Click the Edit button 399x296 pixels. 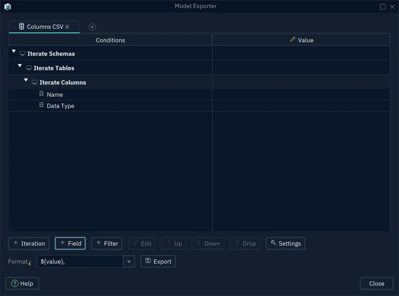tap(142, 243)
